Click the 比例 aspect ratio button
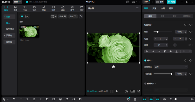The image size is (195, 102). 132,91
